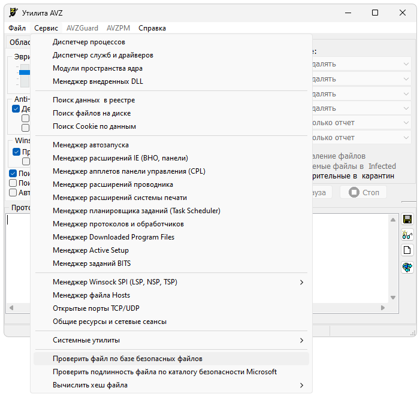Toggle the checked checkbox in the Anti- group
420x397 pixels.
click(x=16, y=109)
